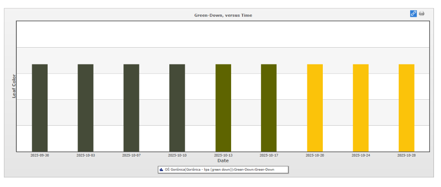Click the printer icon to print chart
Viewport: 441px width, 187px height.
tap(422, 14)
